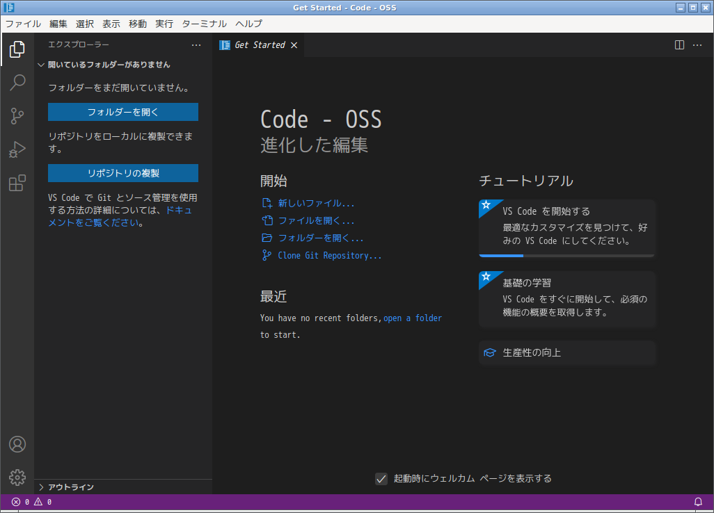Click the open file icon beside ファイルを開く
Image resolution: width=714 pixels, height=513 pixels.
click(267, 220)
